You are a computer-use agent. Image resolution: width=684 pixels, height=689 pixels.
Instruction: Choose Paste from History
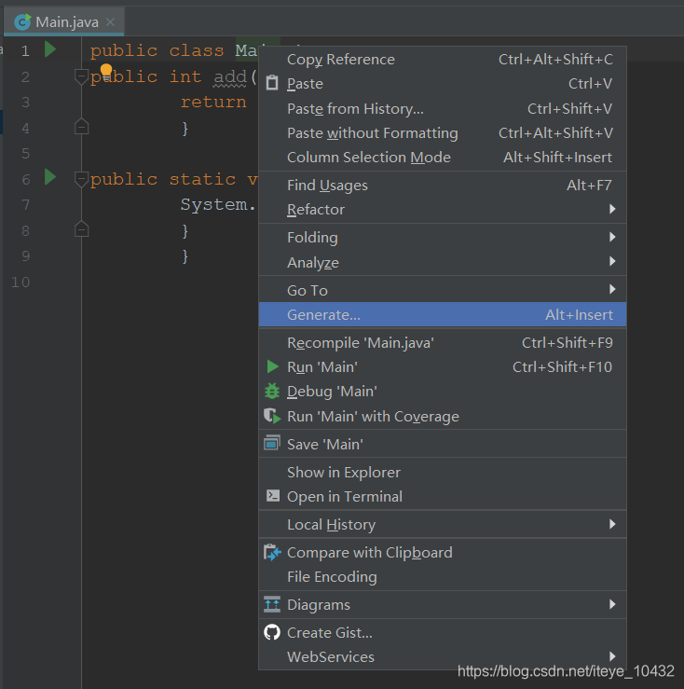click(443, 108)
